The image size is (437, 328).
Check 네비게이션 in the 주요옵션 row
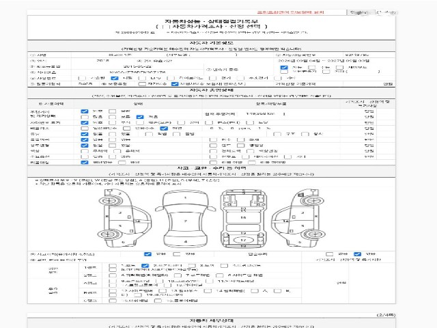pyautogui.click(x=246, y=156)
